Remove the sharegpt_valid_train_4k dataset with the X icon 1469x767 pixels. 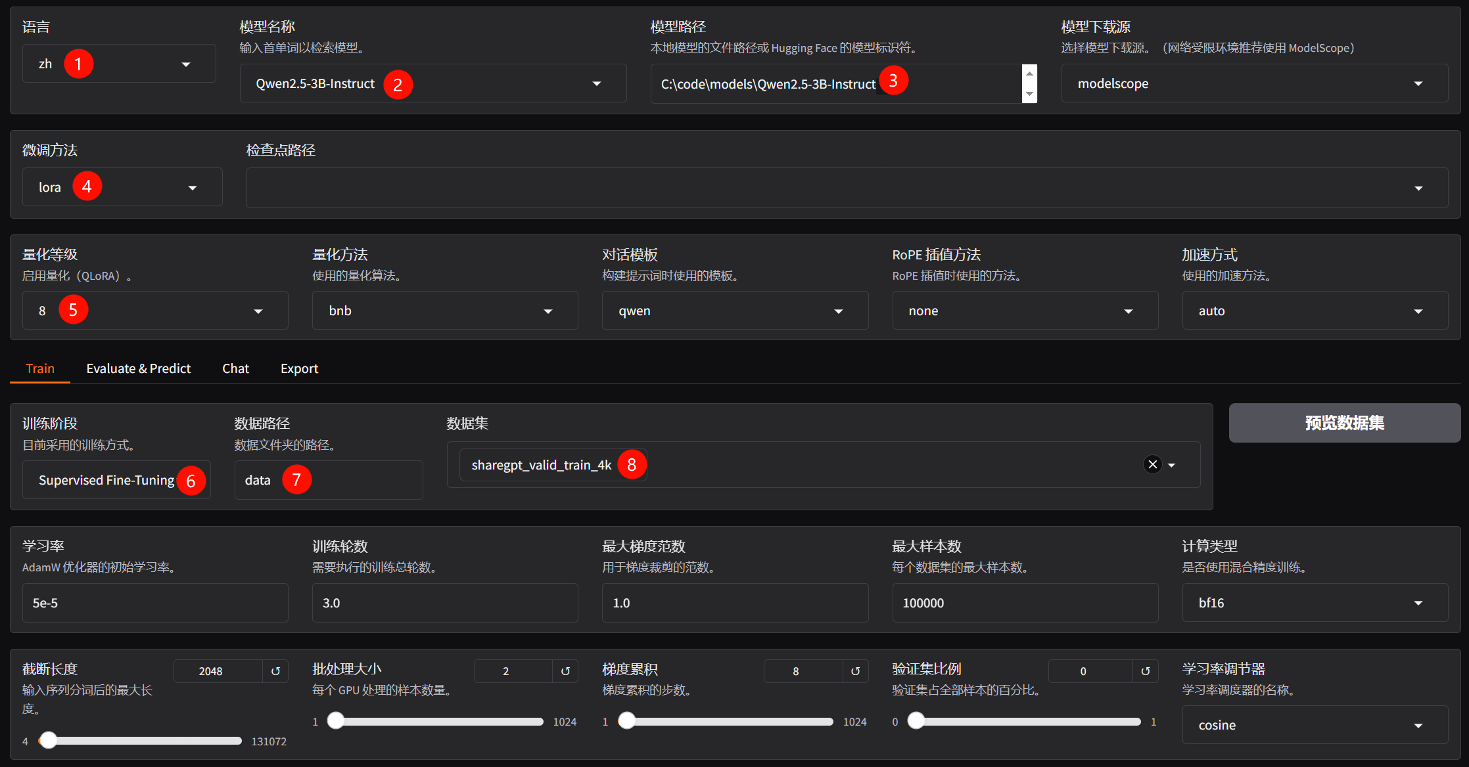[x=1152, y=465]
